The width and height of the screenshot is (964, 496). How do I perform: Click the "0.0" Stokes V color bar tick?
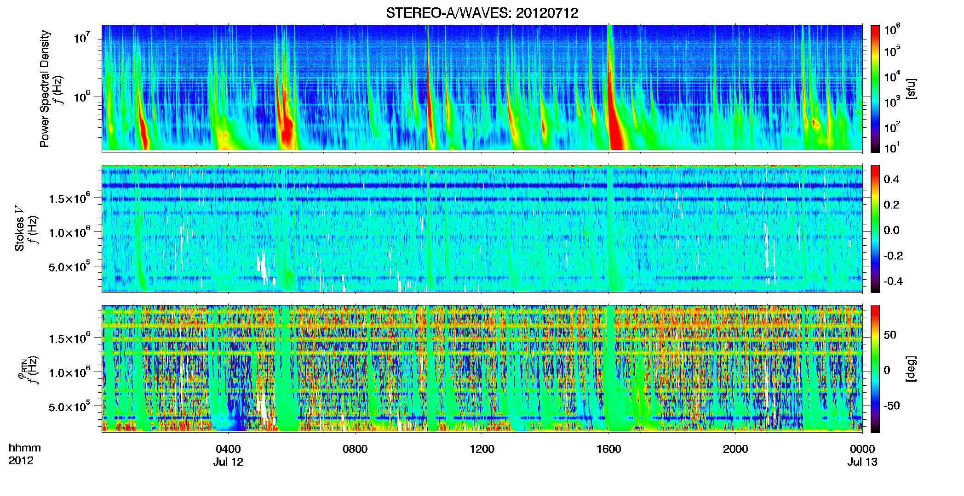(892, 230)
